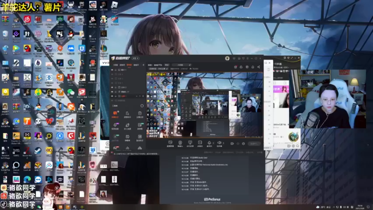Open the weather widget in system tray
This screenshot has width=373, height=210.
point(324,207)
